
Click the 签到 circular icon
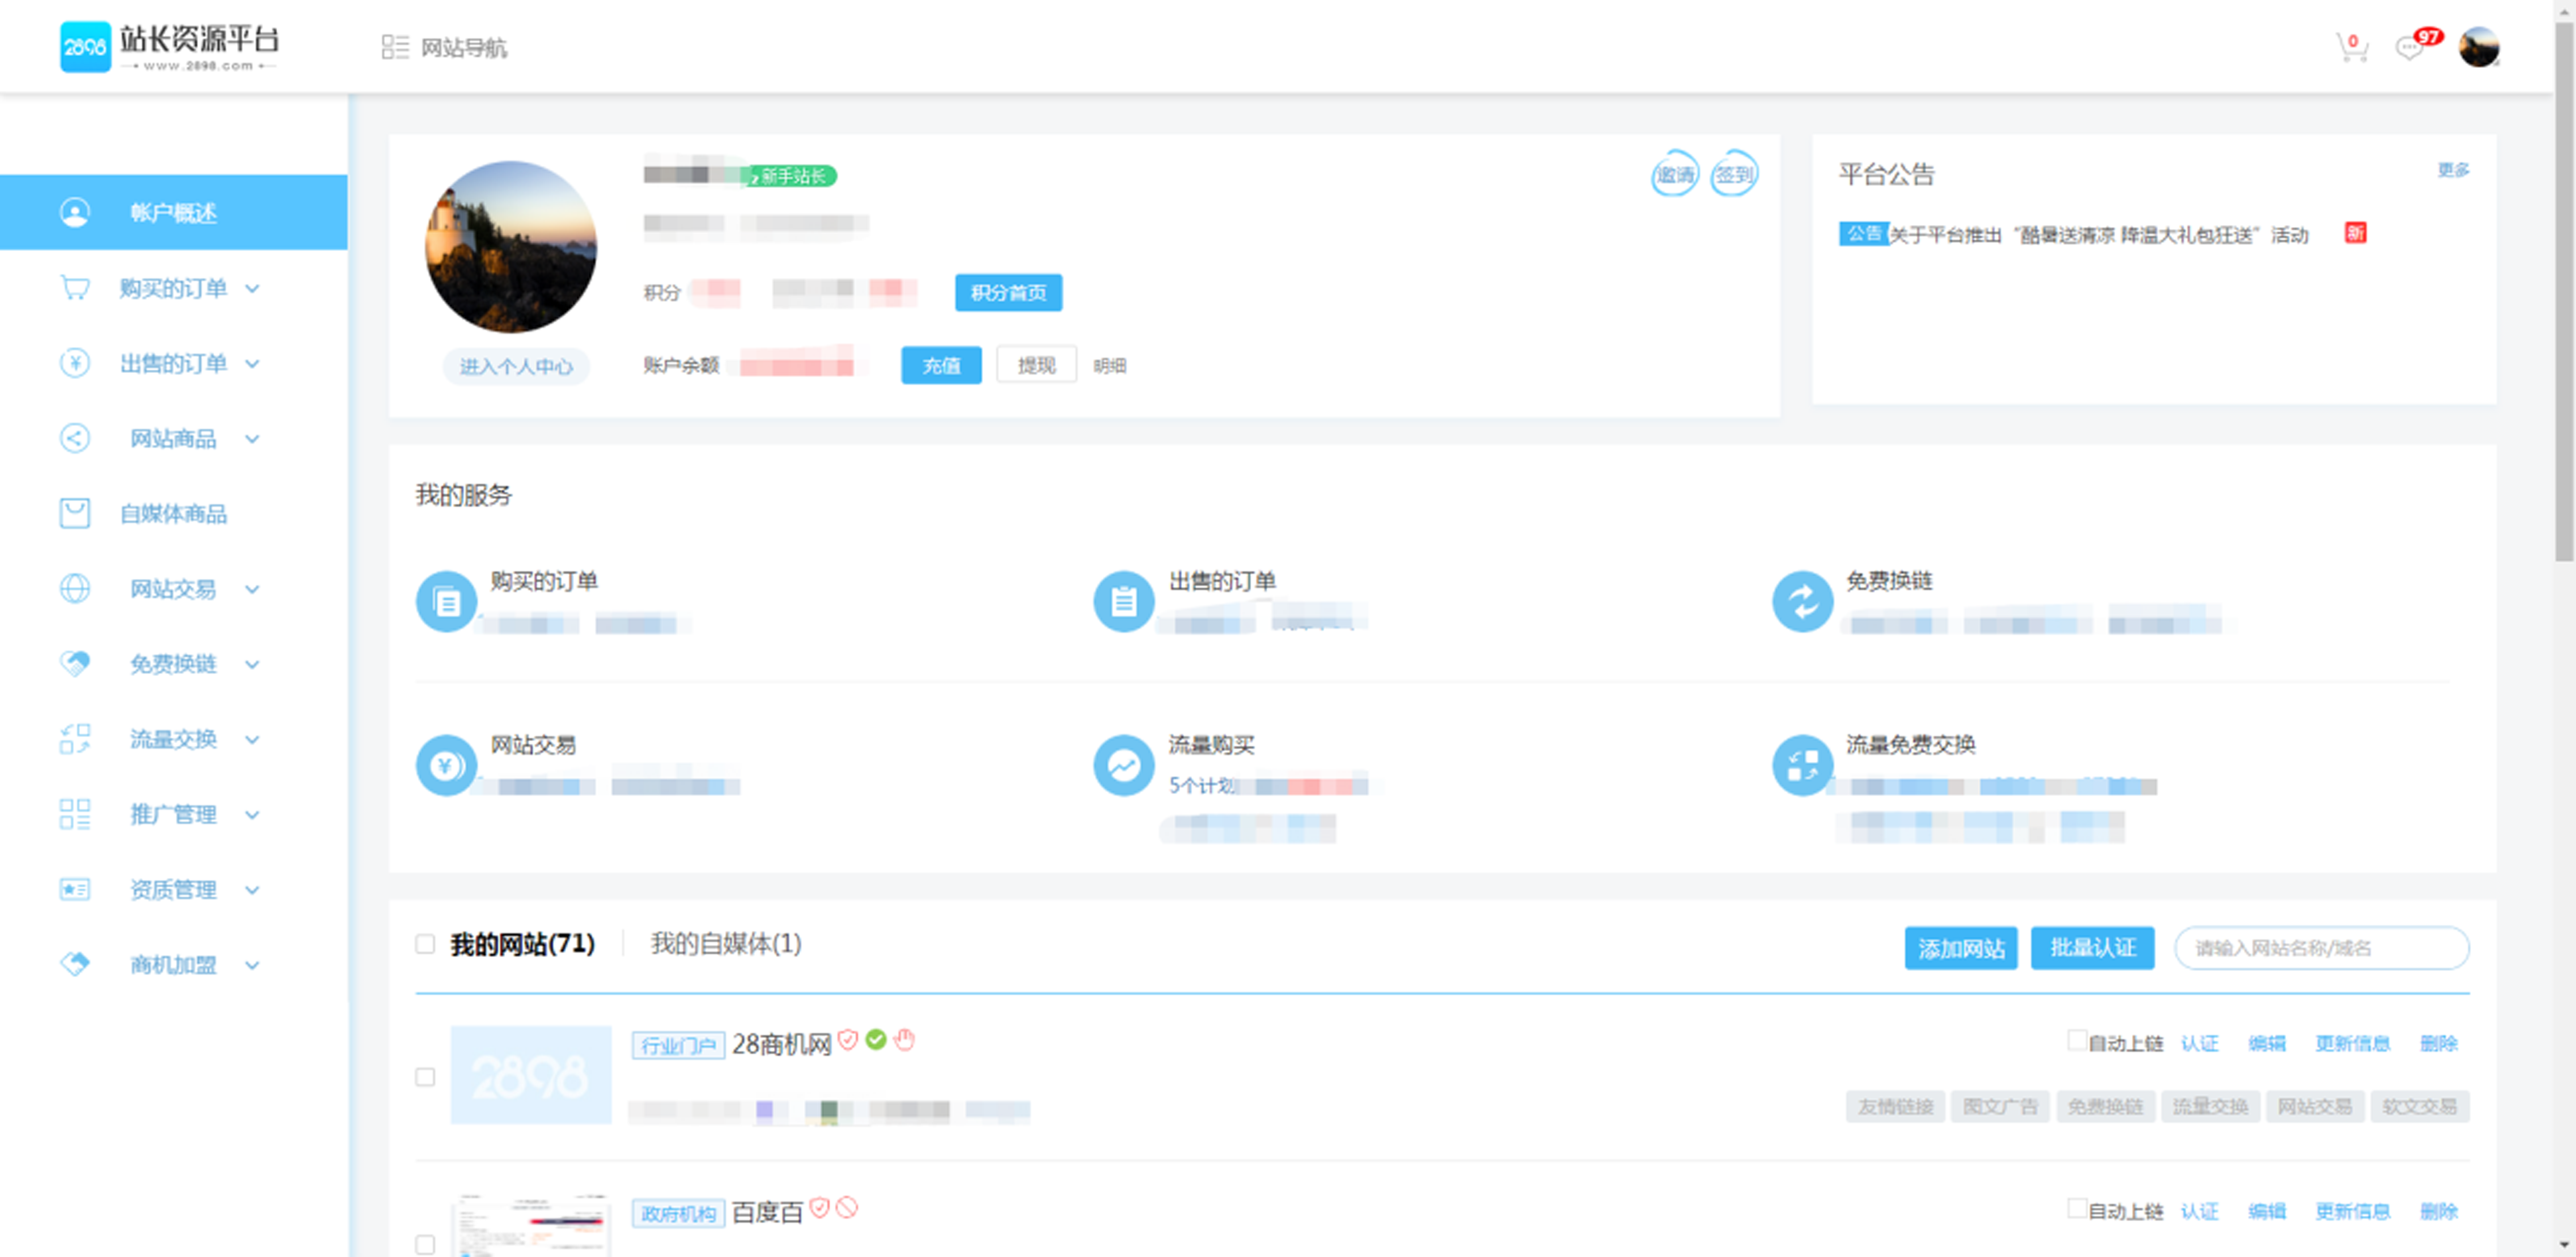(x=1734, y=174)
